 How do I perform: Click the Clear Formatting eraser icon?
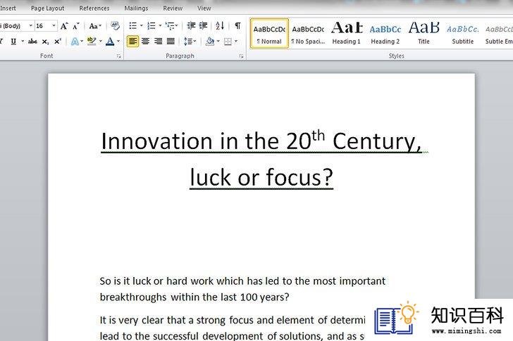tap(115, 25)
